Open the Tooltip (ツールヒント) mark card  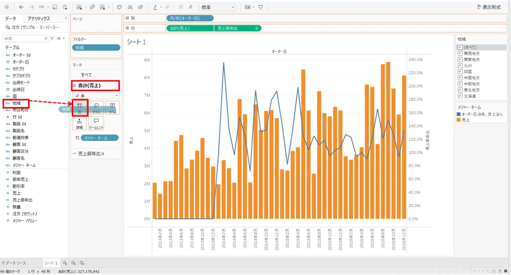click(x=96, y=123)
